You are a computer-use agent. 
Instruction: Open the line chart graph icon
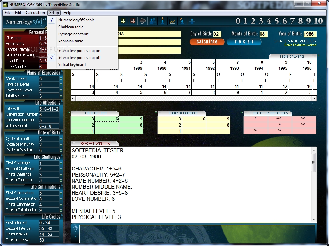pyautogui.click(x=172, y=21)
